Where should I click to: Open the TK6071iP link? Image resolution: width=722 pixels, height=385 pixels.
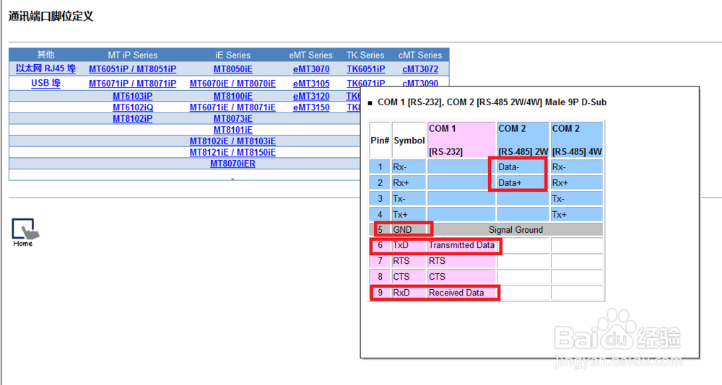pyautogui.click(x=365, y=83)
